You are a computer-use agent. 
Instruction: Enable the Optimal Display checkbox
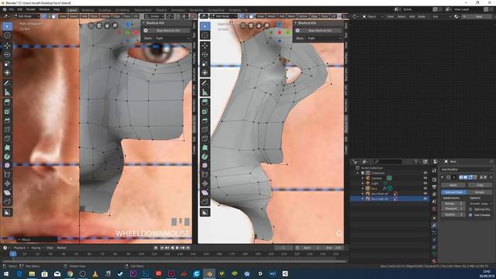point(470,209)
